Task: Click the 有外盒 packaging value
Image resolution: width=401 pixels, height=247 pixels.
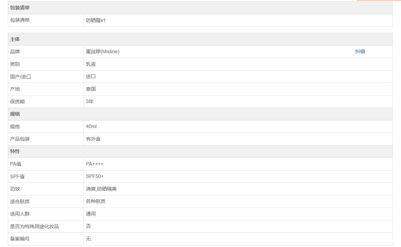Action: click(93, 139)
